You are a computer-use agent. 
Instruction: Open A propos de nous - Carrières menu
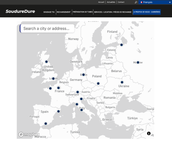147,12
